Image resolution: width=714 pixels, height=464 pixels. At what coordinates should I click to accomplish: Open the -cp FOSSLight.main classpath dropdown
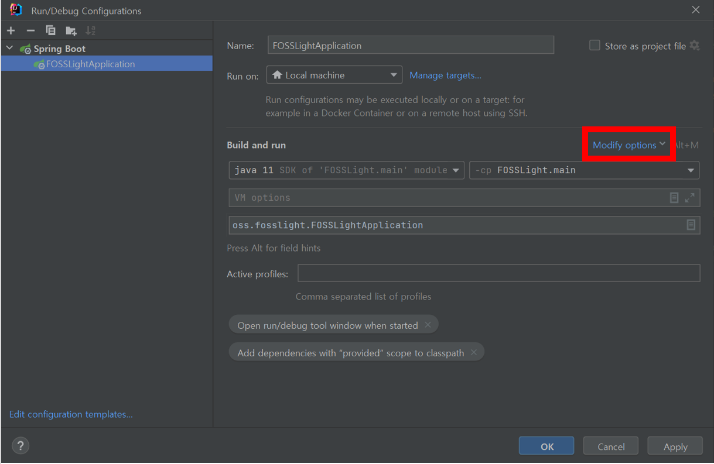(585, 170)
